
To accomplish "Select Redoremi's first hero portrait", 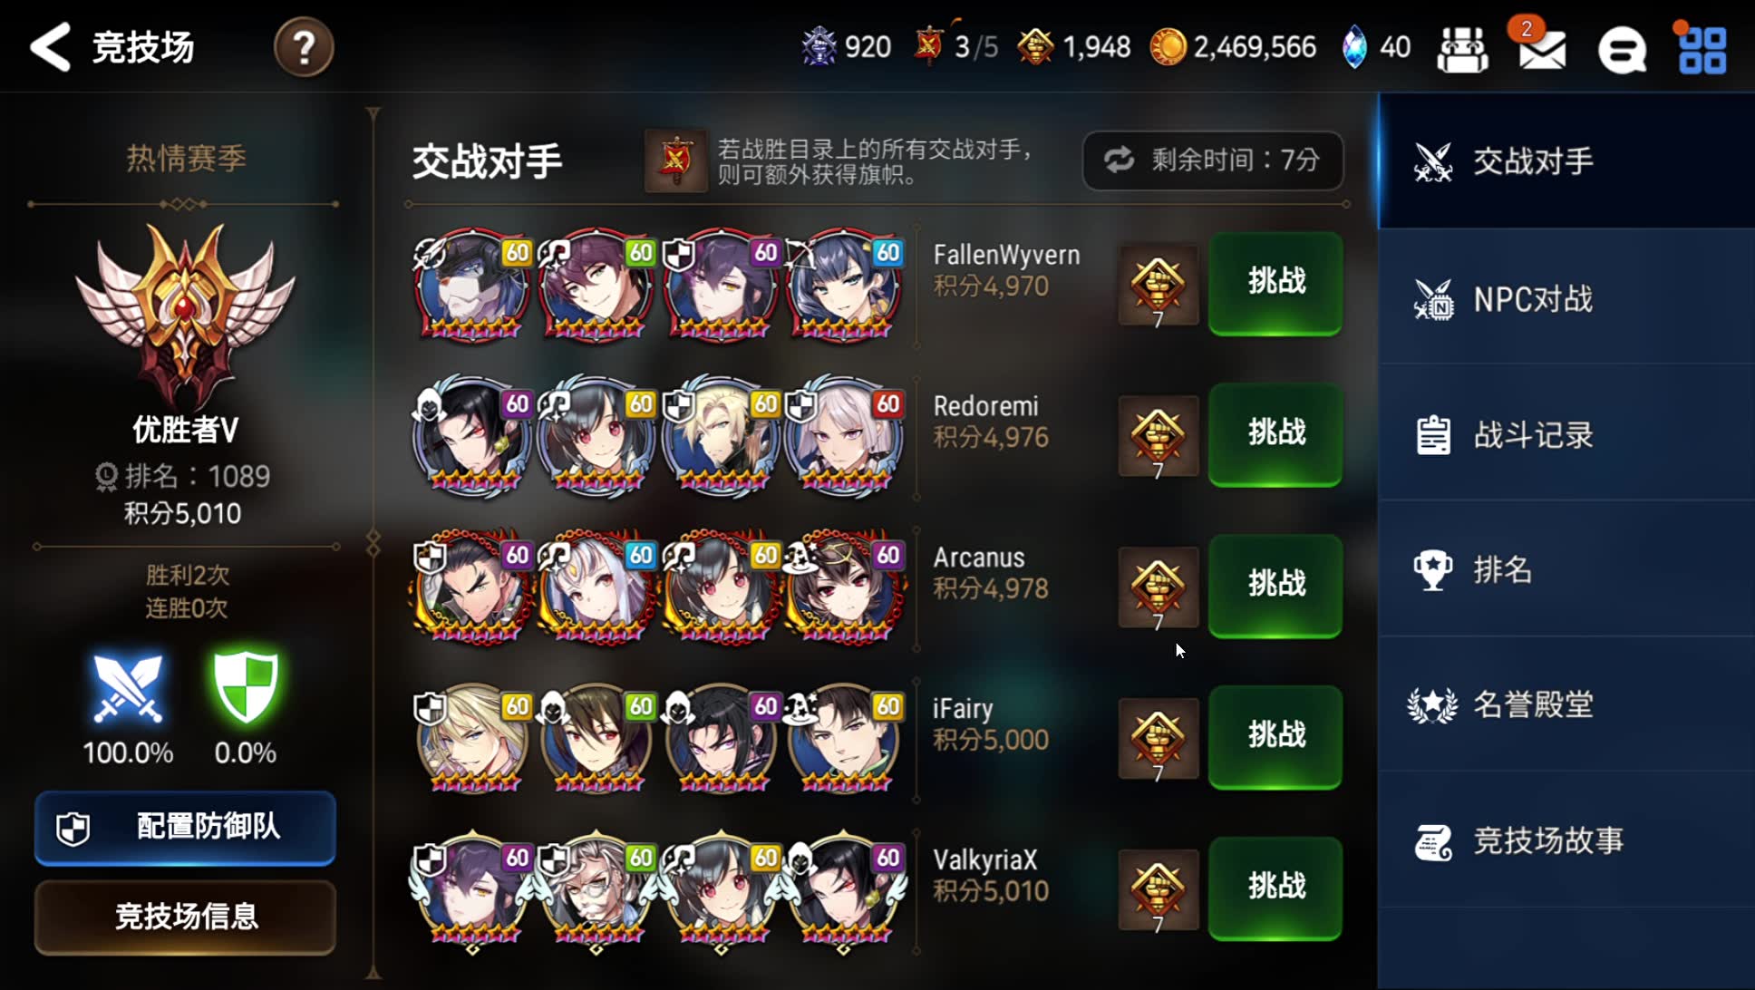I will (x=472, y=434).
